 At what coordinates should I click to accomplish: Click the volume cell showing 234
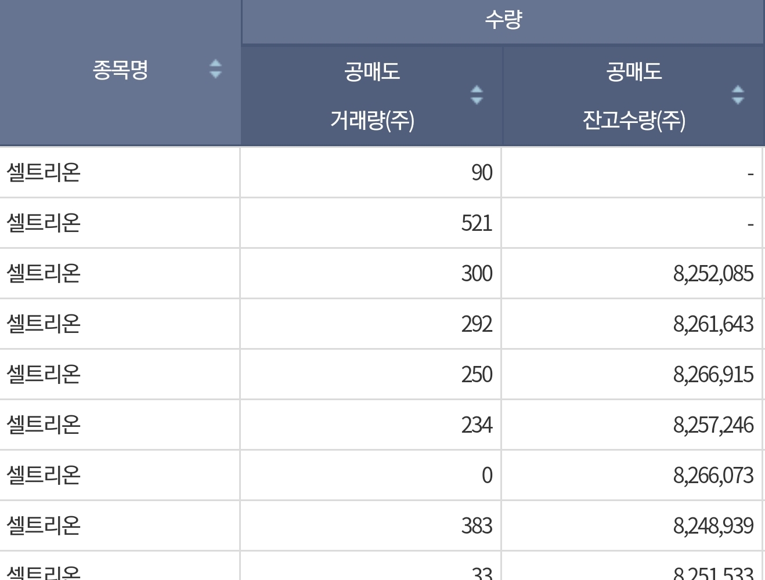(x=371, y=425)
